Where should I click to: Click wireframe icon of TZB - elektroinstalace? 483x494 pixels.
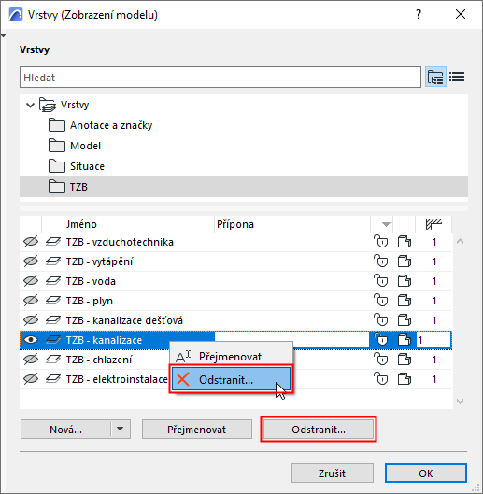point(52,379)
